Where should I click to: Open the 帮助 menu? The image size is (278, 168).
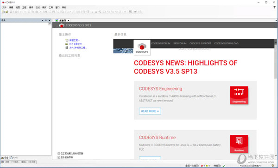coord(64,7)
